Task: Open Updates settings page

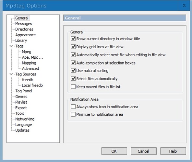Action: pyautogui.click(x=22, y=130)
